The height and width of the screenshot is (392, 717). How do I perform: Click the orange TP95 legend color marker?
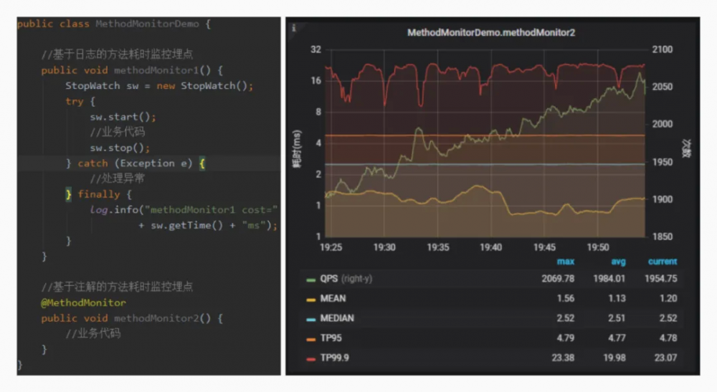310,338
